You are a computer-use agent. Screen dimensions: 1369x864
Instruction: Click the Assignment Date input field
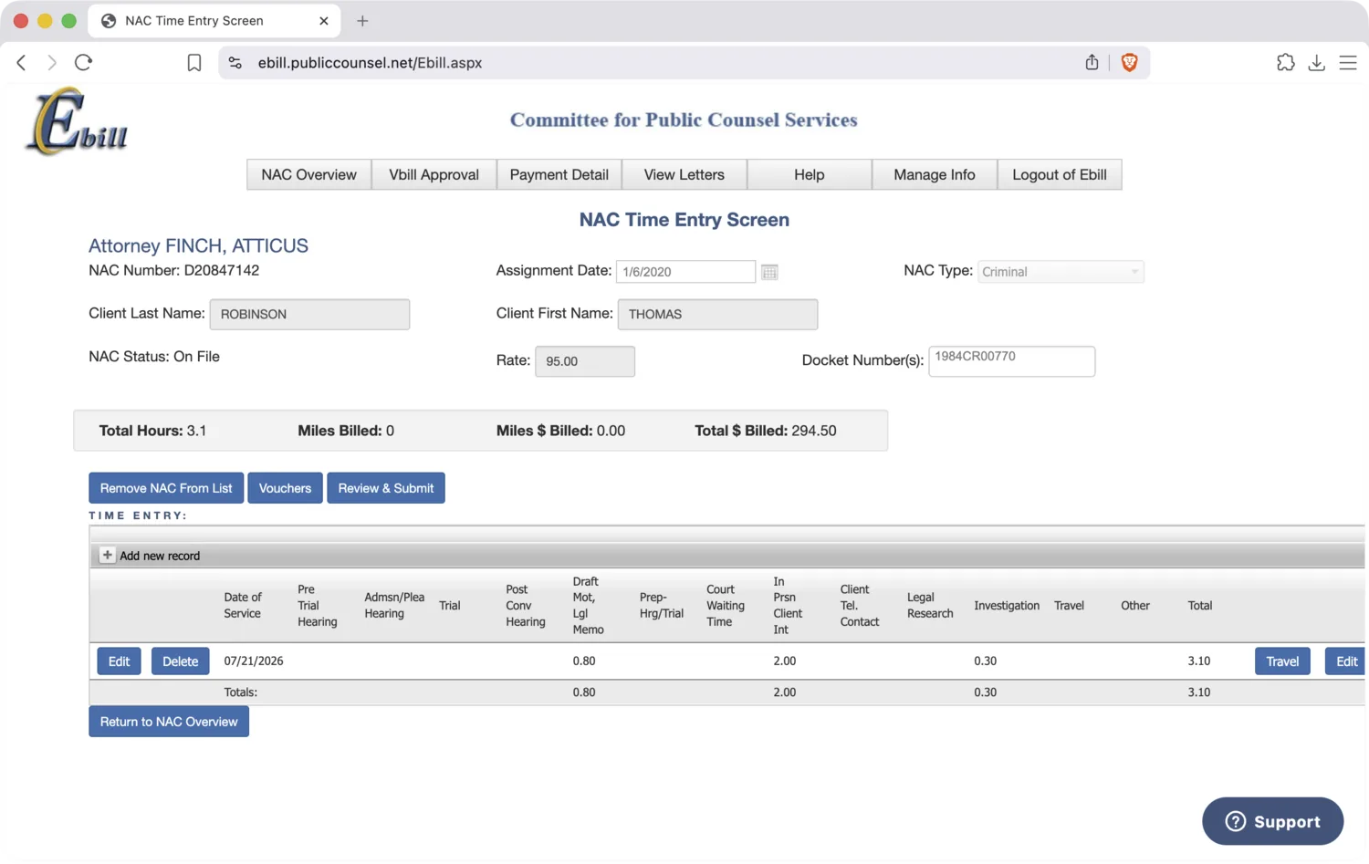tap(685, 272)
